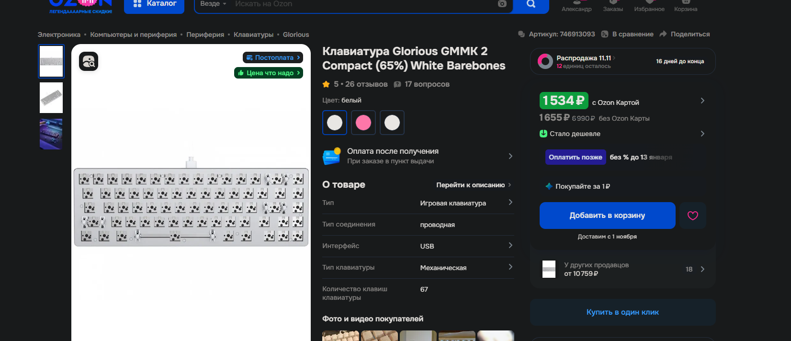
Task: Focus the Искать на Ozon search field
Action: 364,4
